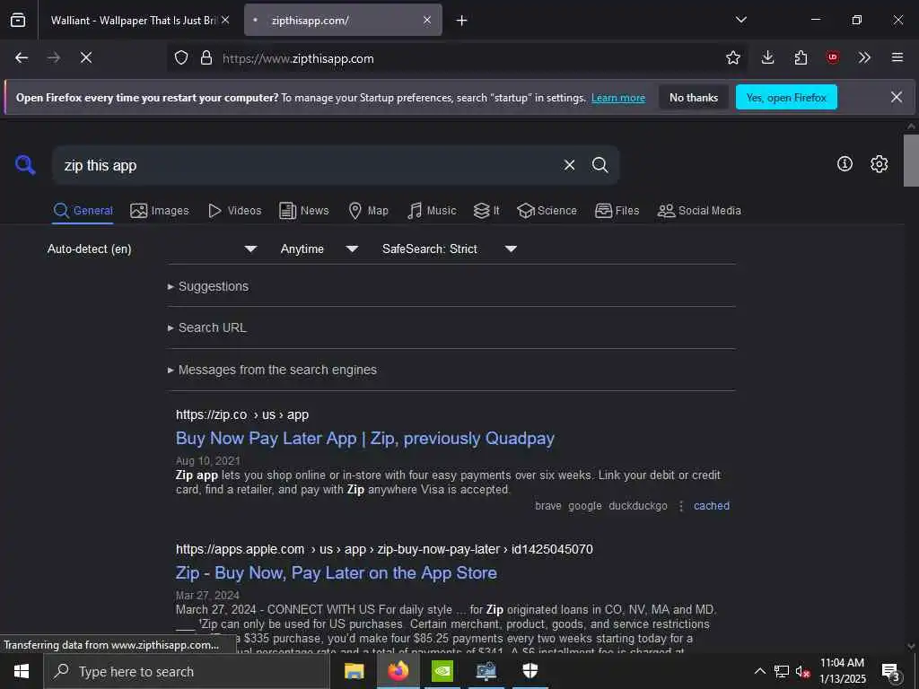Open a new tab with plus button
Screen dimensions: 919x689
point(462,21)
